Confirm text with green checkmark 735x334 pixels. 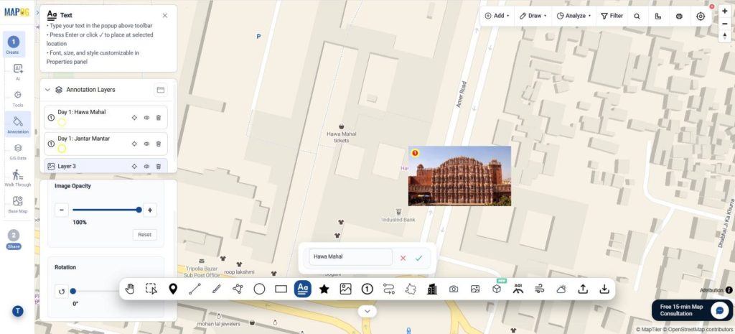coord(418,258)
